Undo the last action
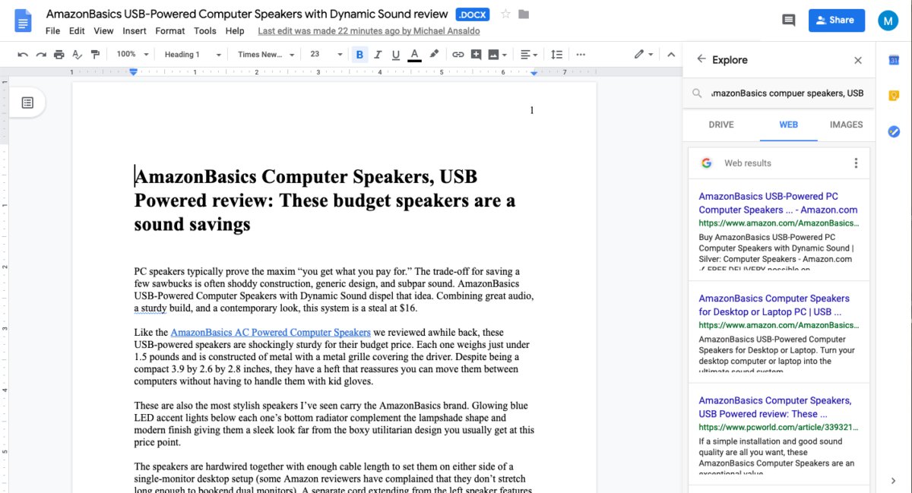 23,55
